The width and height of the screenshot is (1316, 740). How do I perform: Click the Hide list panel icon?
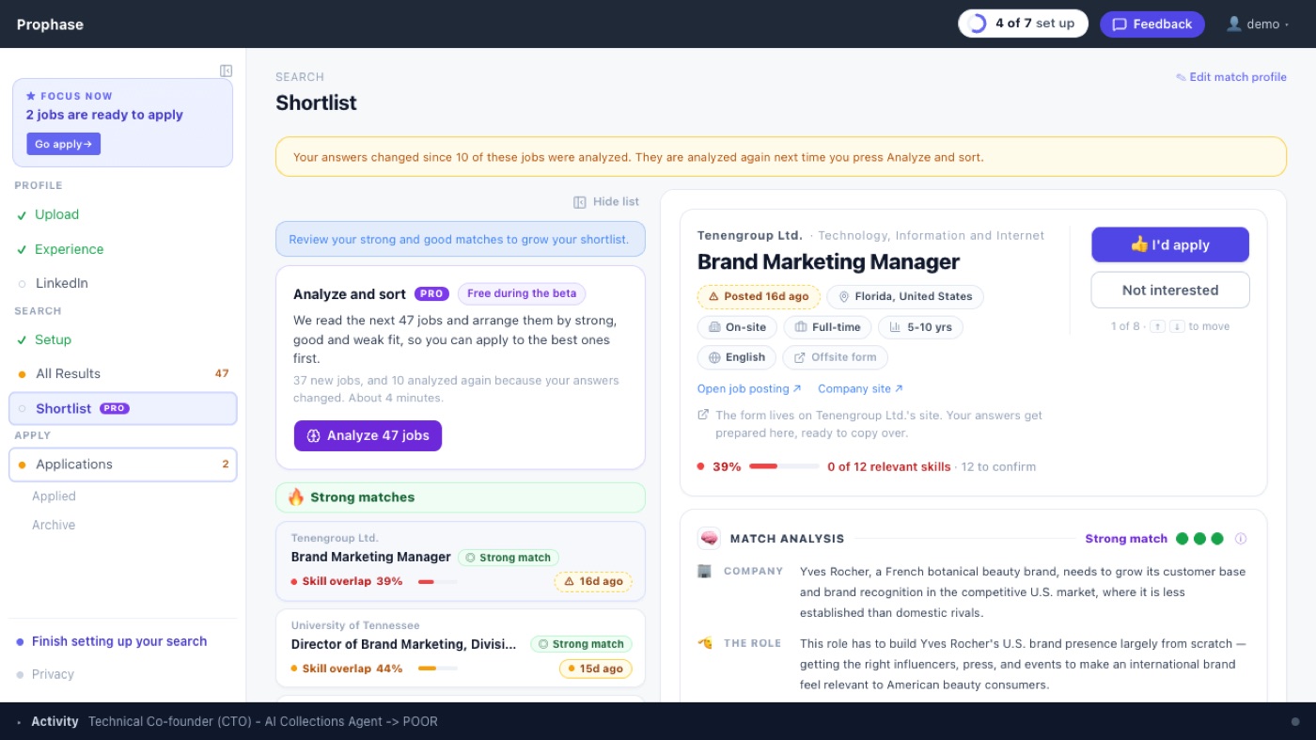point(580,202)
